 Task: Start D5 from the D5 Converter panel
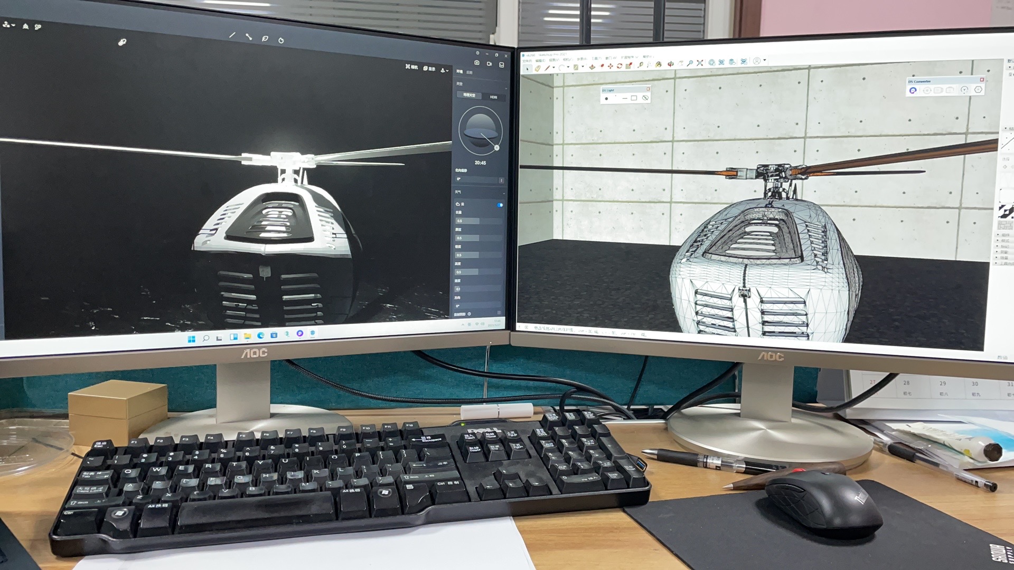(913, 90)
